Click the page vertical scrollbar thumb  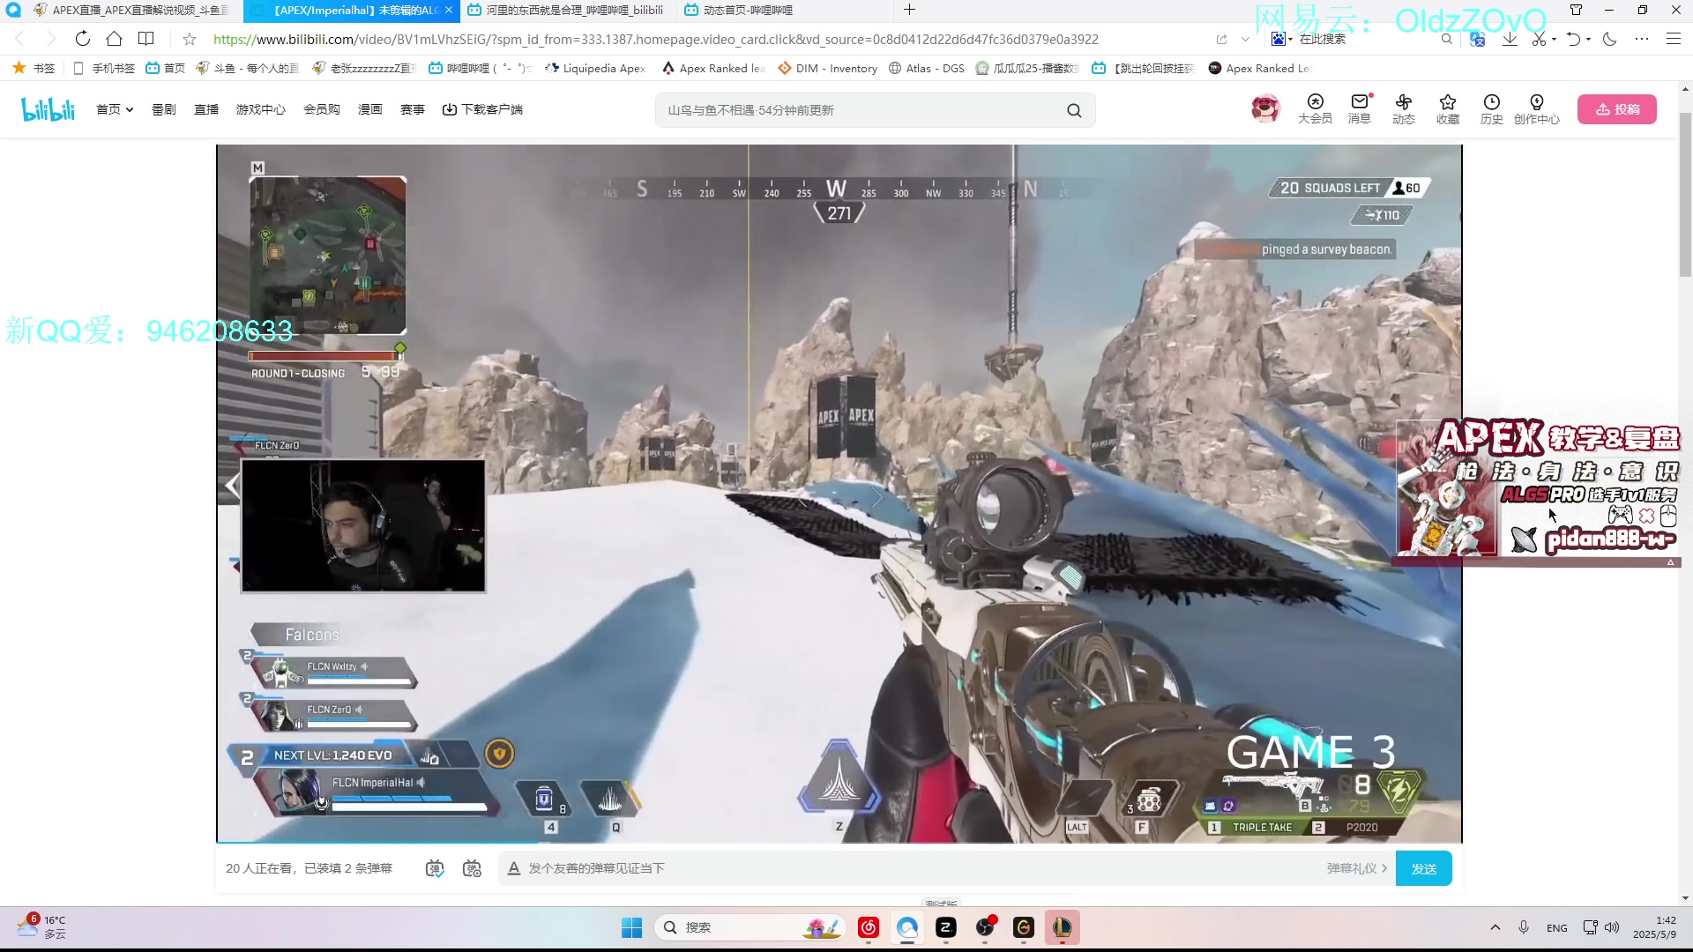[1685, 194]
